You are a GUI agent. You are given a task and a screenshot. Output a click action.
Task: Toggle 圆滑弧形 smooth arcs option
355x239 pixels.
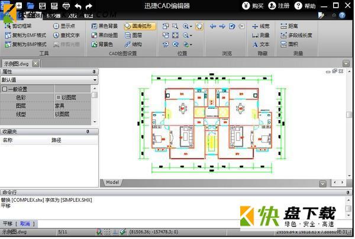[140, 26]
